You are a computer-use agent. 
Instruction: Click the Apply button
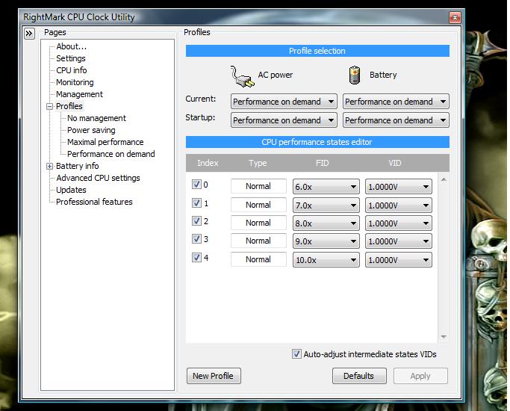click(420, 376)
